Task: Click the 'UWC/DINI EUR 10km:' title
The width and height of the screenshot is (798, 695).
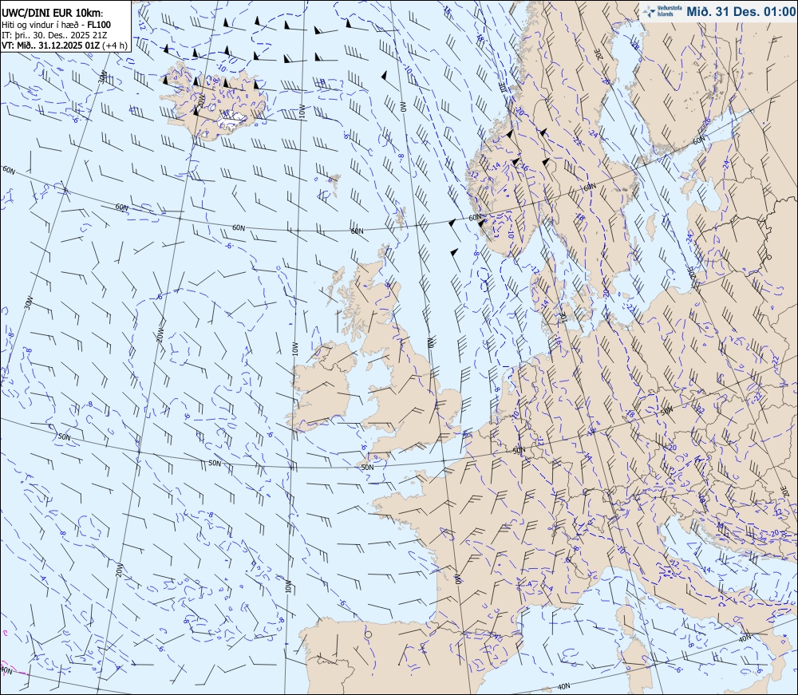Action: pyautogui.click(x=53, y=14)
